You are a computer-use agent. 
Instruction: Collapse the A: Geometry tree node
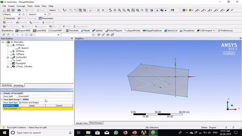(x=3, y=42)
